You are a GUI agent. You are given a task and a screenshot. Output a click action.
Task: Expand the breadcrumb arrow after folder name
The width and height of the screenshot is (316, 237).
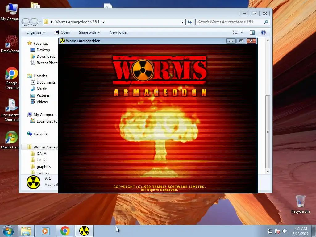[103, 22]
